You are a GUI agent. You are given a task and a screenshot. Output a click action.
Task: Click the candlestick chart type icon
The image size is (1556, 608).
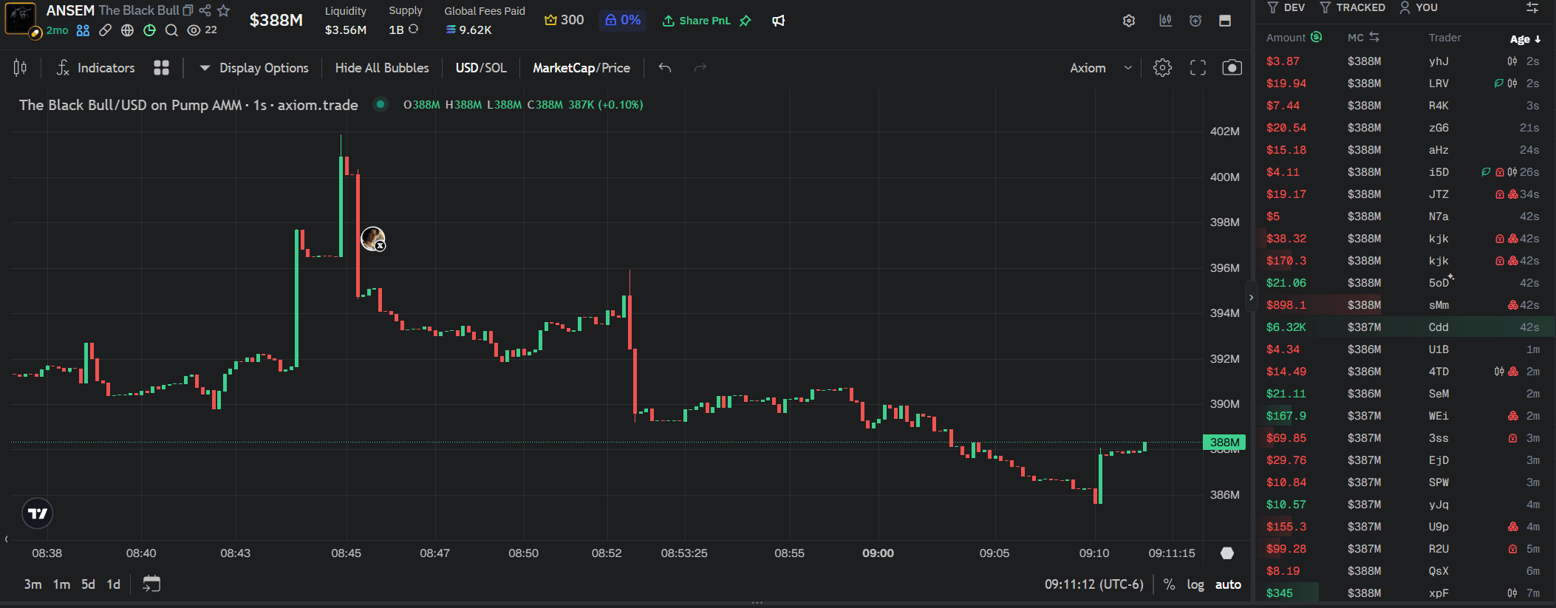coord(21,68)
